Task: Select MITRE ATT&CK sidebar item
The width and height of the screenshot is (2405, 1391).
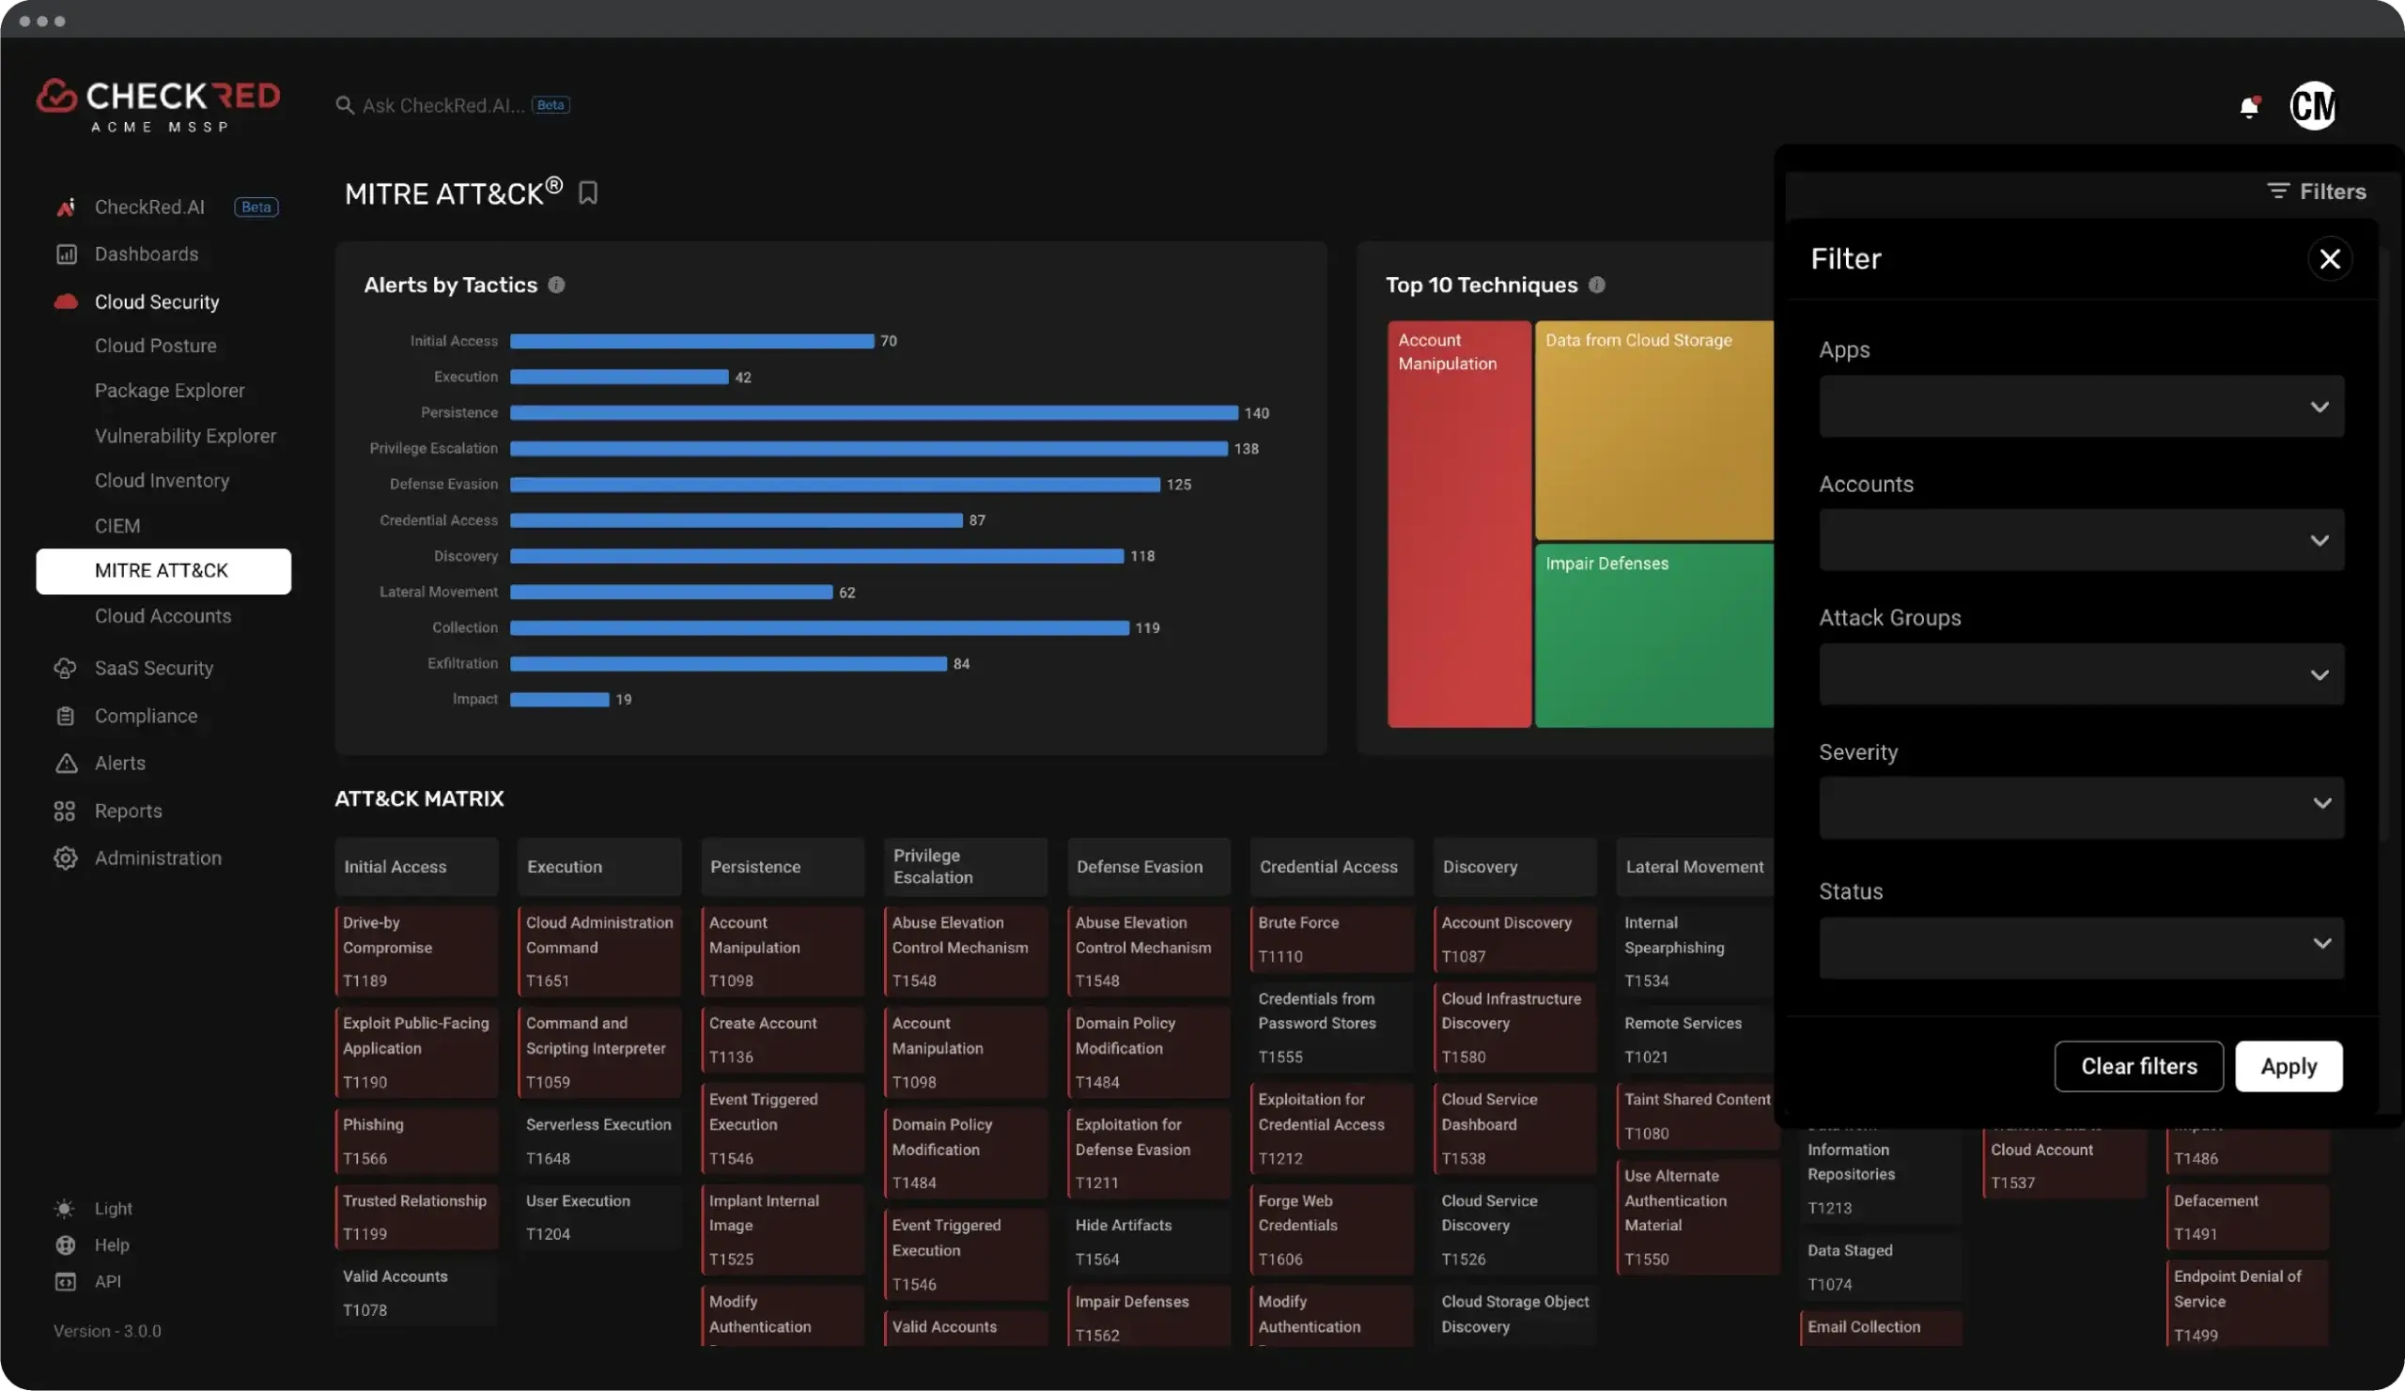Action: pos(163,570)
